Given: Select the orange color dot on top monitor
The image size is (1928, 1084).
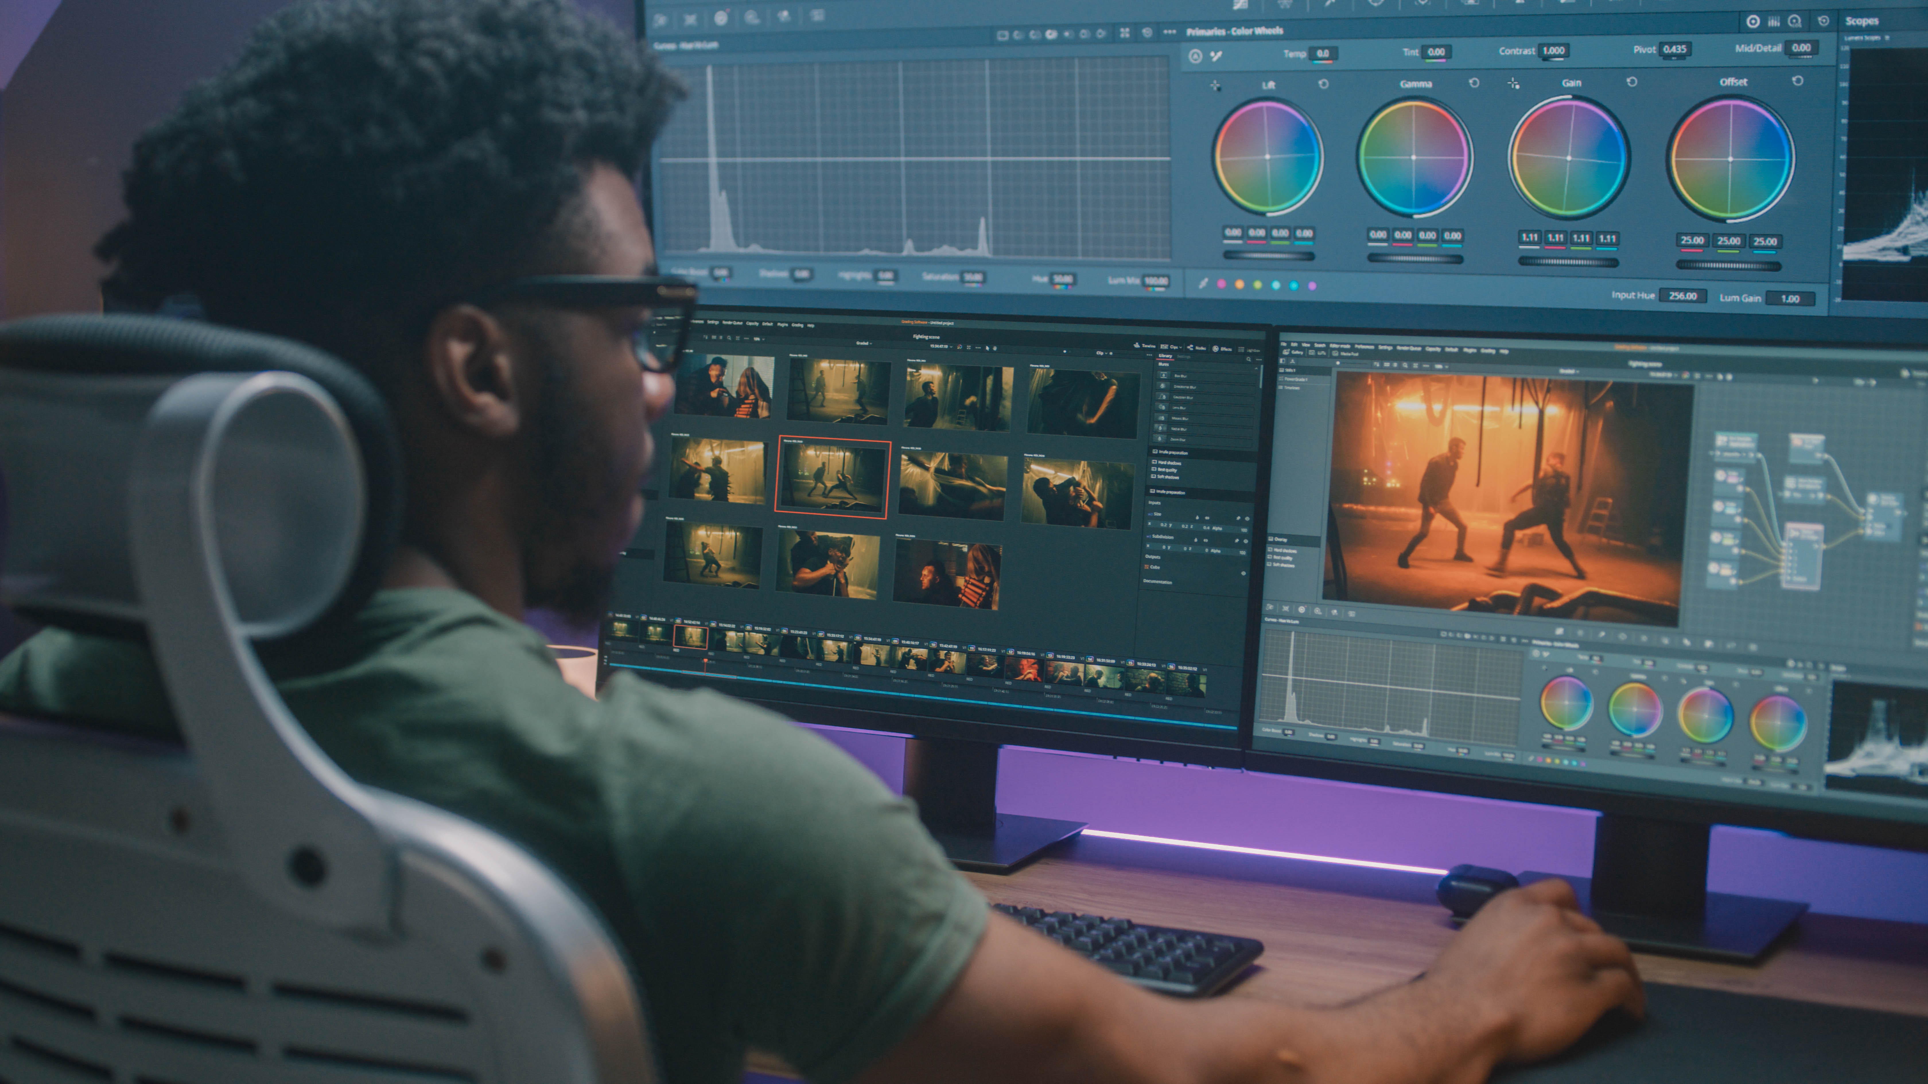Looking at the screenshot, I should pos(1239,284).
